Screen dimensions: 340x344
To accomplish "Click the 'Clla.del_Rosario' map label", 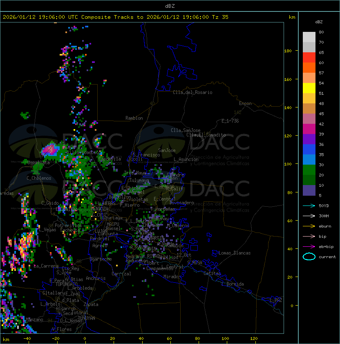I will click(x=192, y=92).
